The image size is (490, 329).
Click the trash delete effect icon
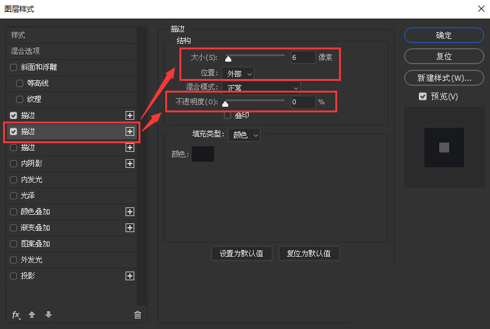tap(137, 315)
